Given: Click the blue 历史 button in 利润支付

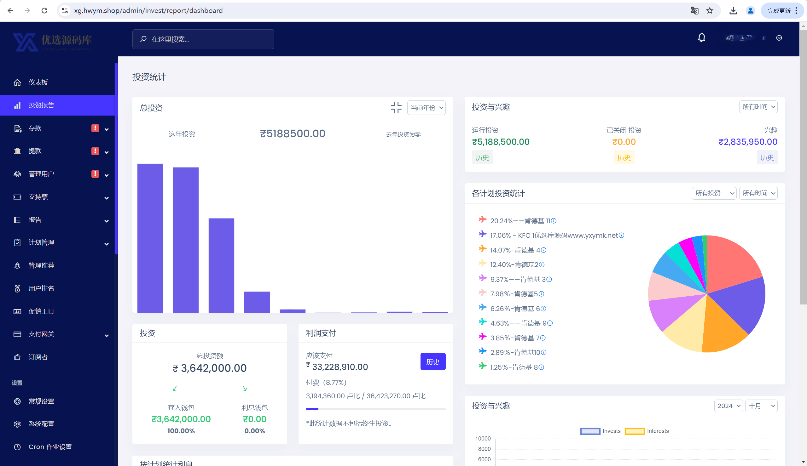Looking at the screenshot, I should 433,362.
